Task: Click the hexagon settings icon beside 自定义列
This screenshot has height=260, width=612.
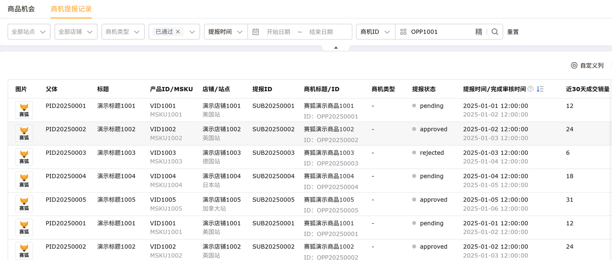Action: (x=574, y=65)
